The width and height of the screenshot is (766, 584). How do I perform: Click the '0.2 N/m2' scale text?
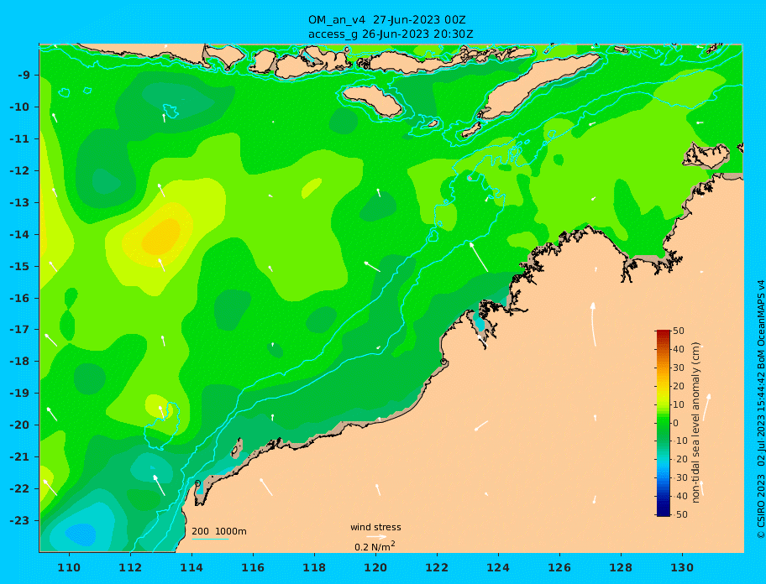pos(375,546)
